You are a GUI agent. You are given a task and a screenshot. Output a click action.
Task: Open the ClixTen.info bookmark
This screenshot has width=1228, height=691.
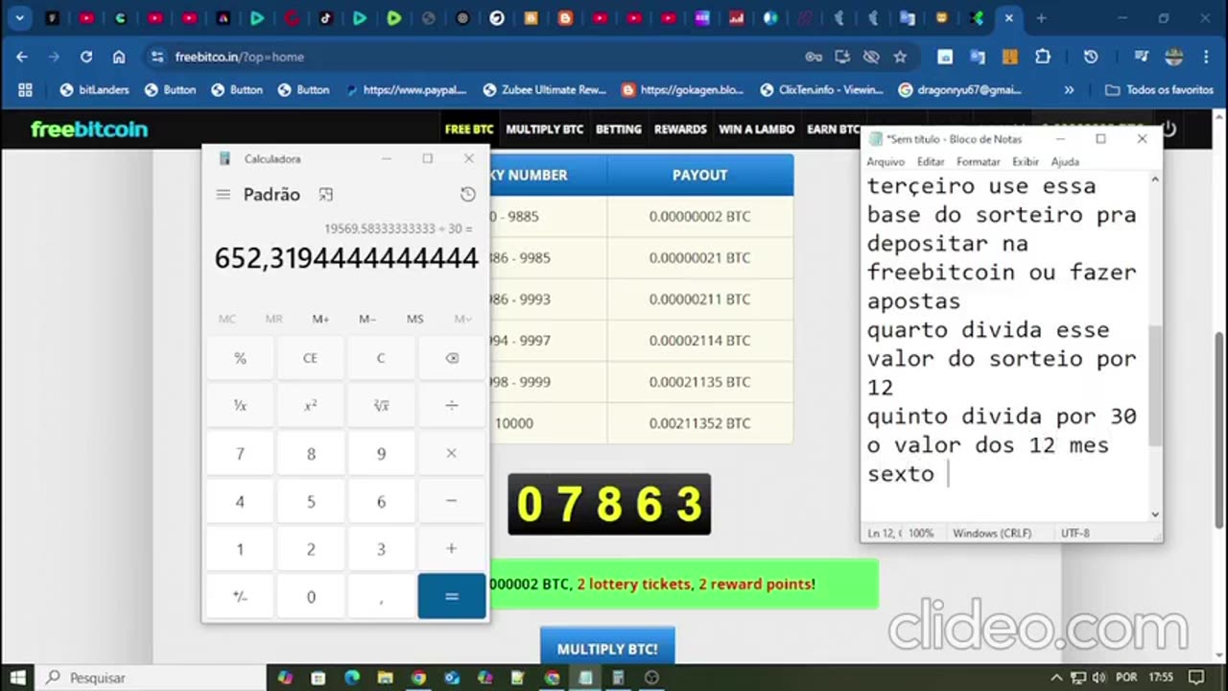tap(821, 89)
